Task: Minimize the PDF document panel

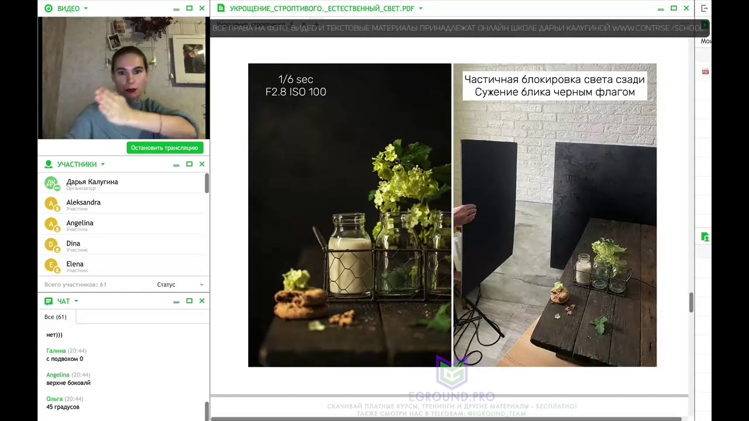Action: [x=661, y=9]
